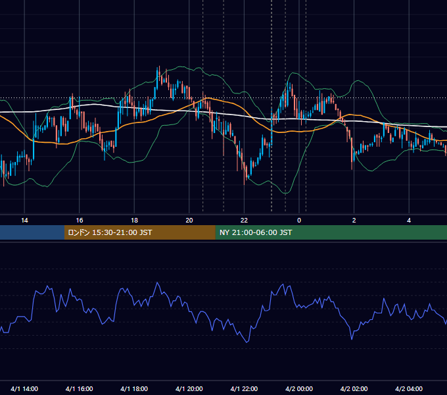Click the 0 hour label on price chart axis
Image resolution: width=447 pixels, height=395 pixels.
[299, 221]
